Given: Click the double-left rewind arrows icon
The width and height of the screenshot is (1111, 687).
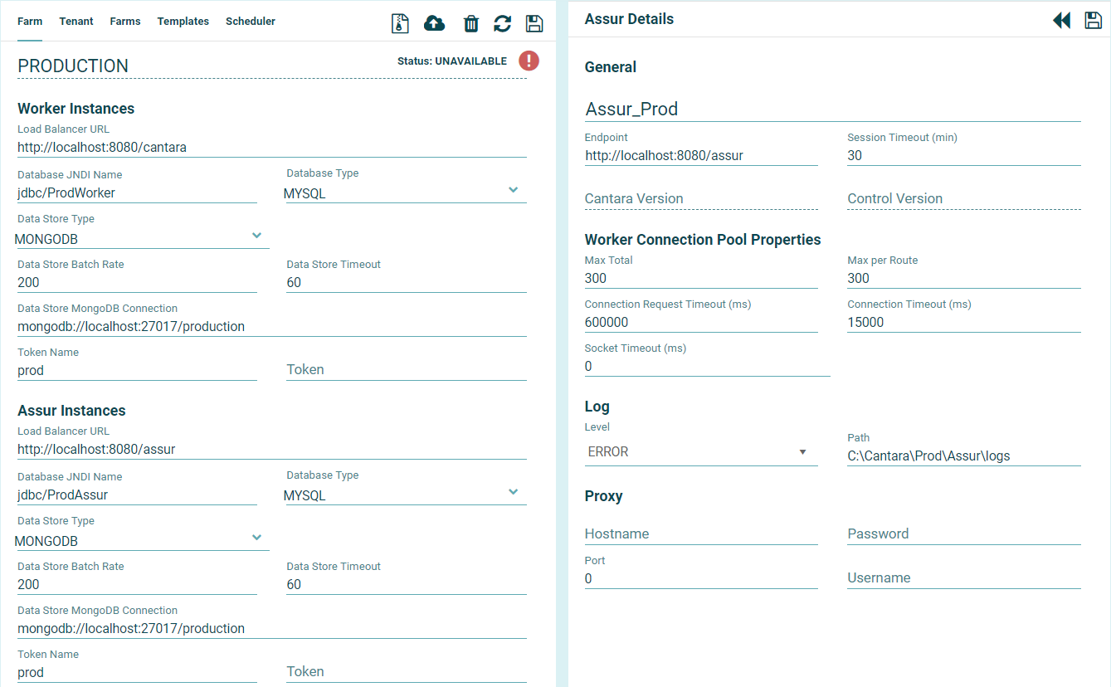Looking at the screenshot, I should (1061, 21).
